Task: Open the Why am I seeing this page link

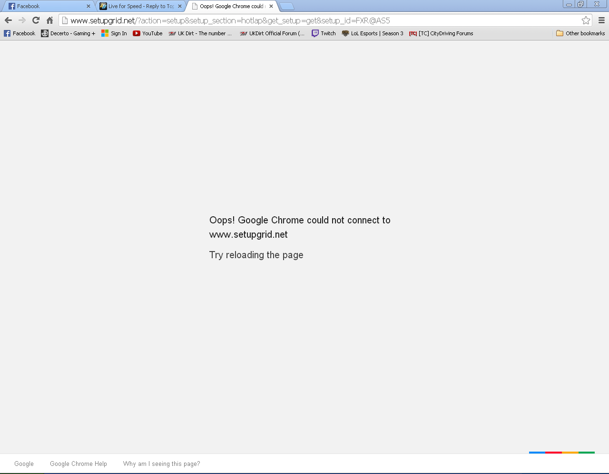Action: pos(162,464)
